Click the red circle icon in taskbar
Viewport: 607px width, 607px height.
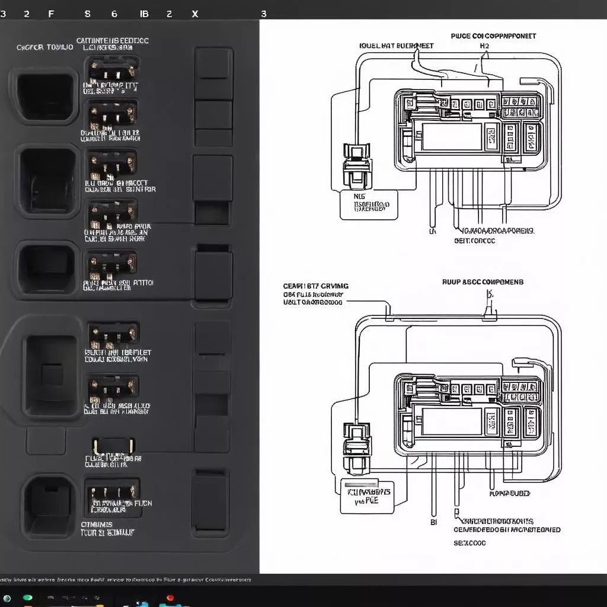click(x=170, y=598)
